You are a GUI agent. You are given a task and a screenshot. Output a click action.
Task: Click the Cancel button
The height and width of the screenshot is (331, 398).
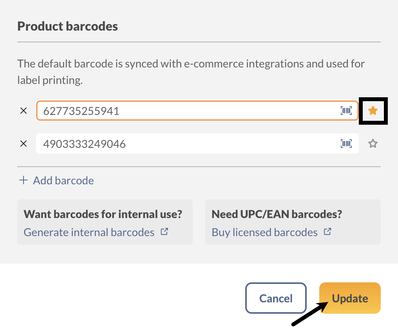point(276,298)
